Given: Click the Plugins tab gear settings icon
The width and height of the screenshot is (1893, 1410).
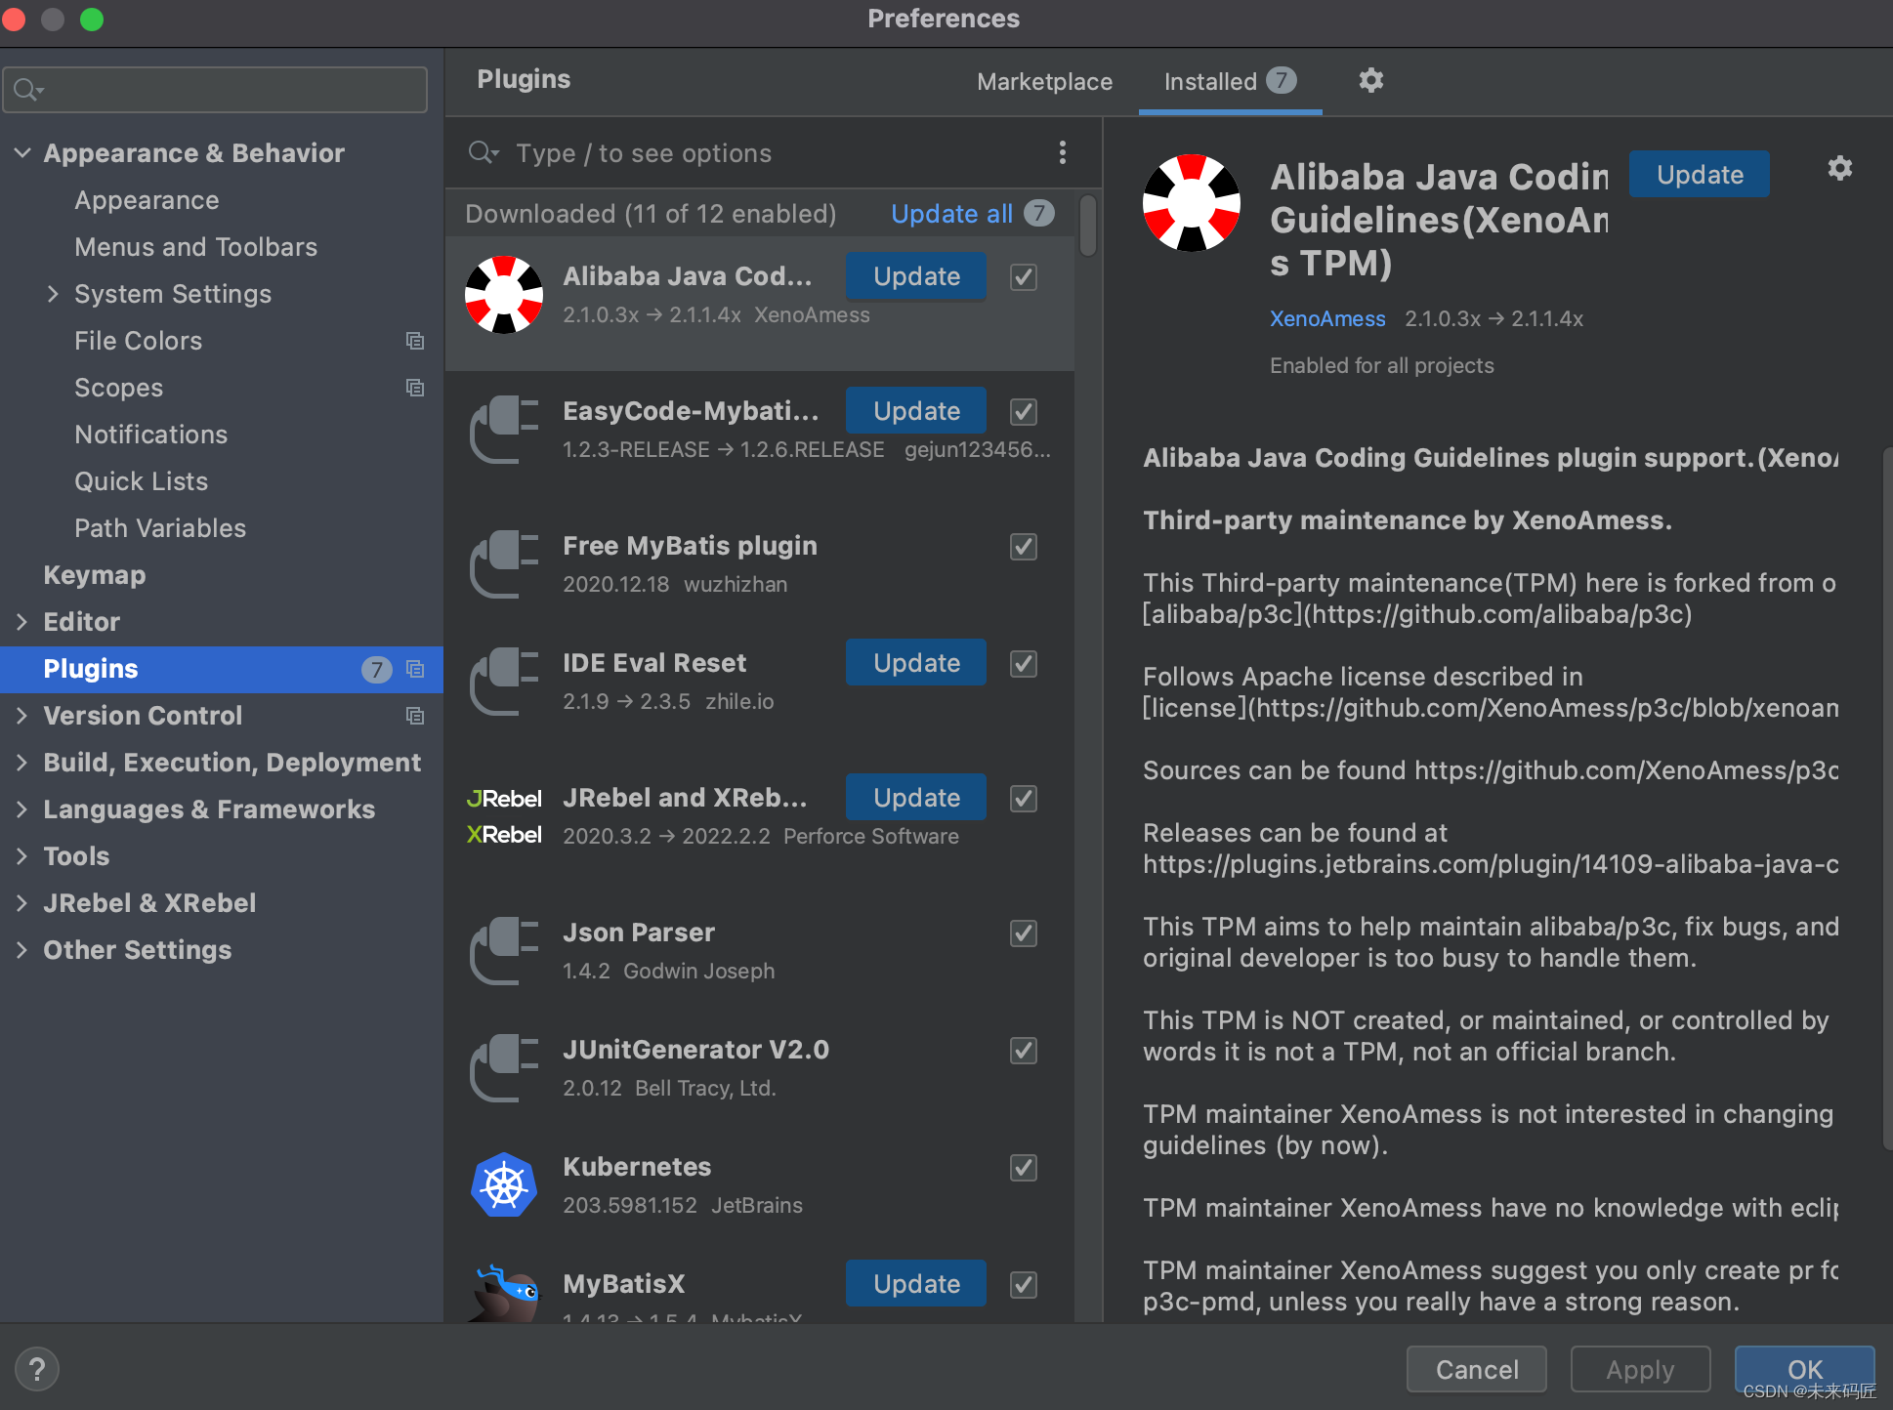Looking at the screenshot, I should click(x=1370, y=81).
